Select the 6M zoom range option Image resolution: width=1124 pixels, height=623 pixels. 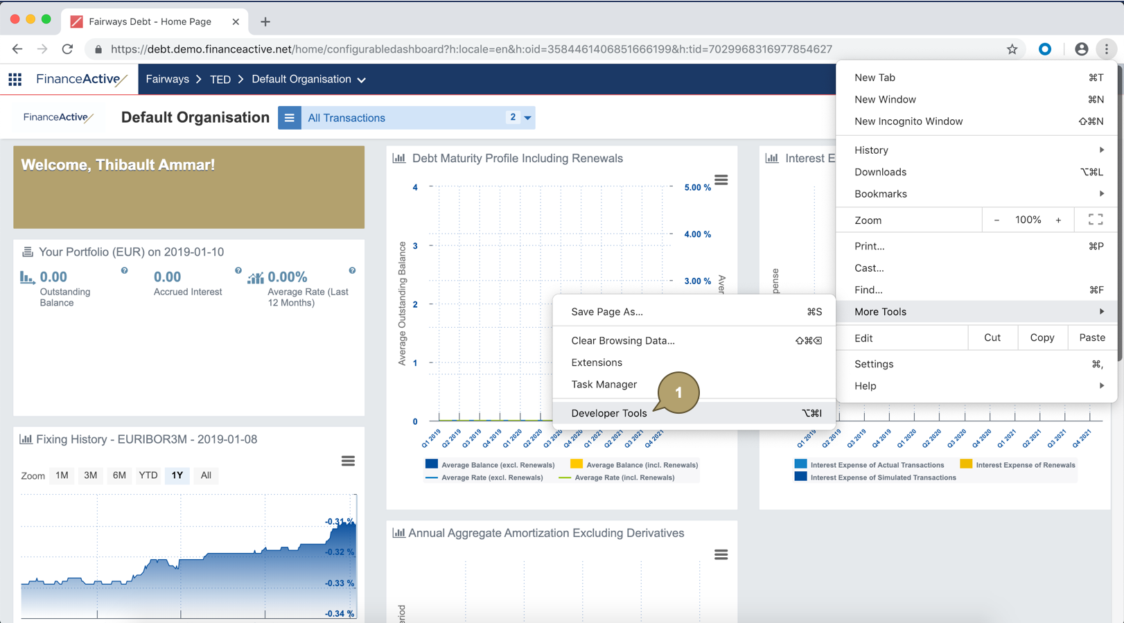[119, 475]
